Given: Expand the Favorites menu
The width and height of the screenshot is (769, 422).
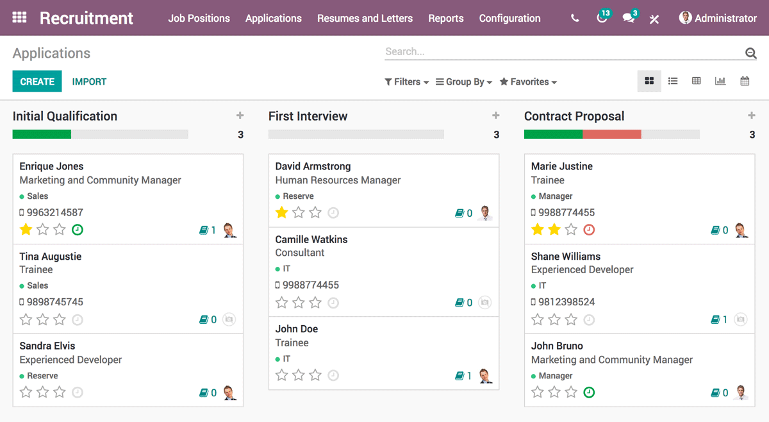Looking at the screenshot, I should point(527,81).
